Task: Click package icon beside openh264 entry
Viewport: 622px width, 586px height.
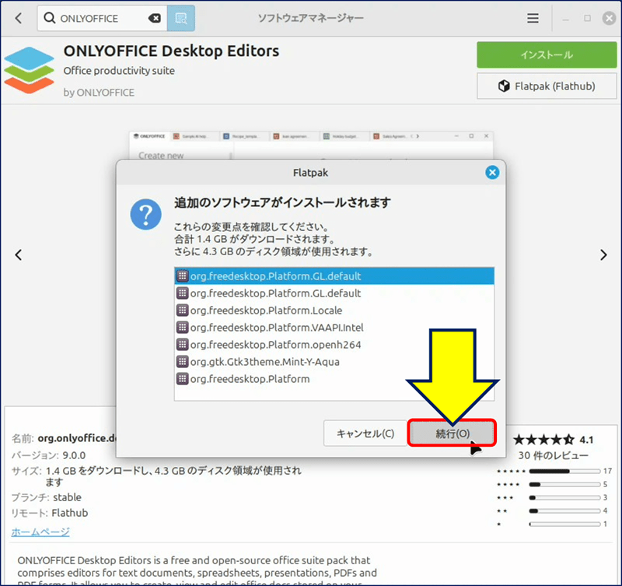Action: (x=182, y=344)
